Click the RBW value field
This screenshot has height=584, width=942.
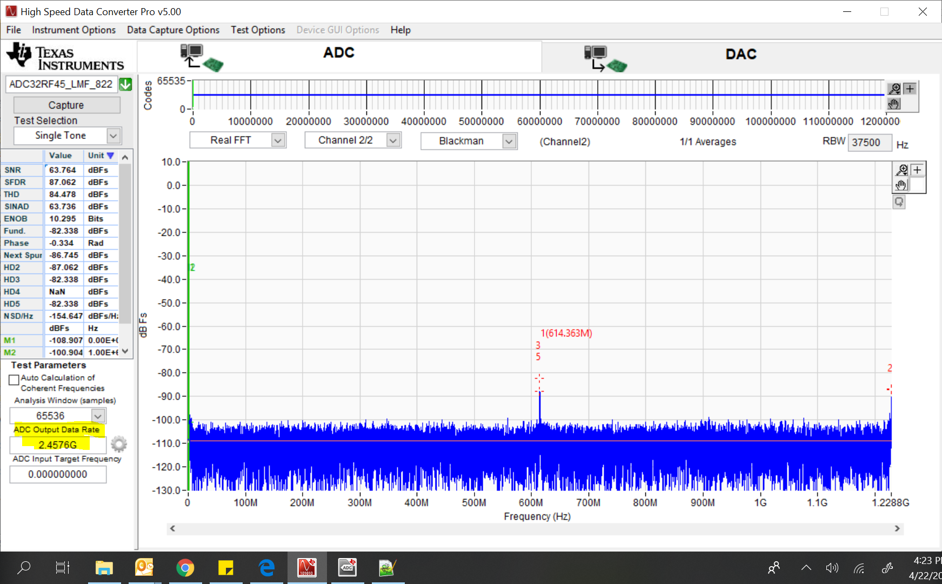click(x=870, y=142)
